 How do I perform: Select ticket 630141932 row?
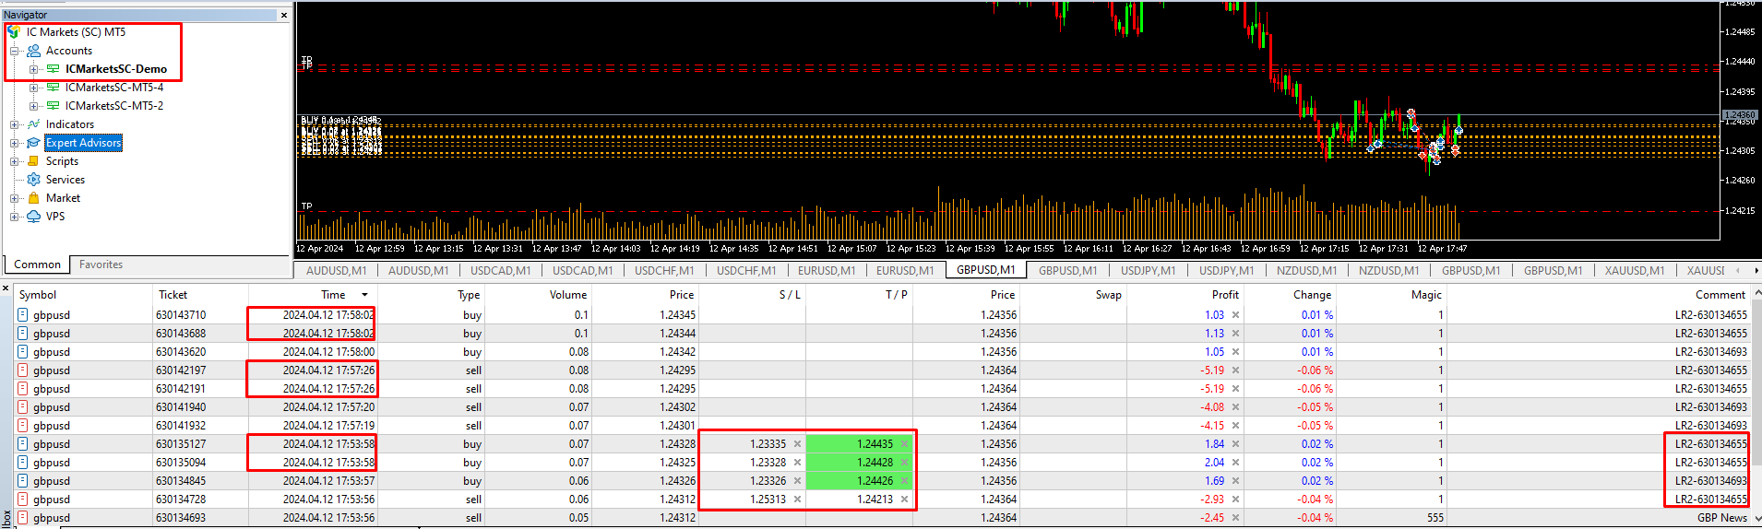pos(883,426)
